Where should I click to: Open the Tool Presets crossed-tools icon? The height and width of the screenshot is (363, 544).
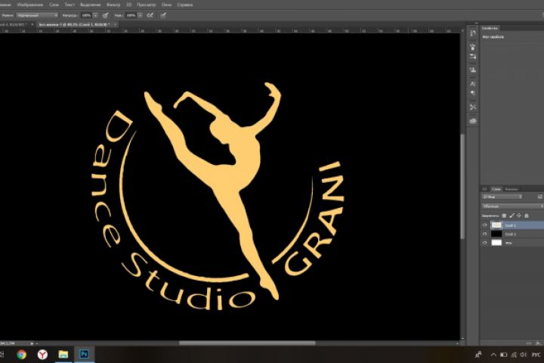[472, 107]
